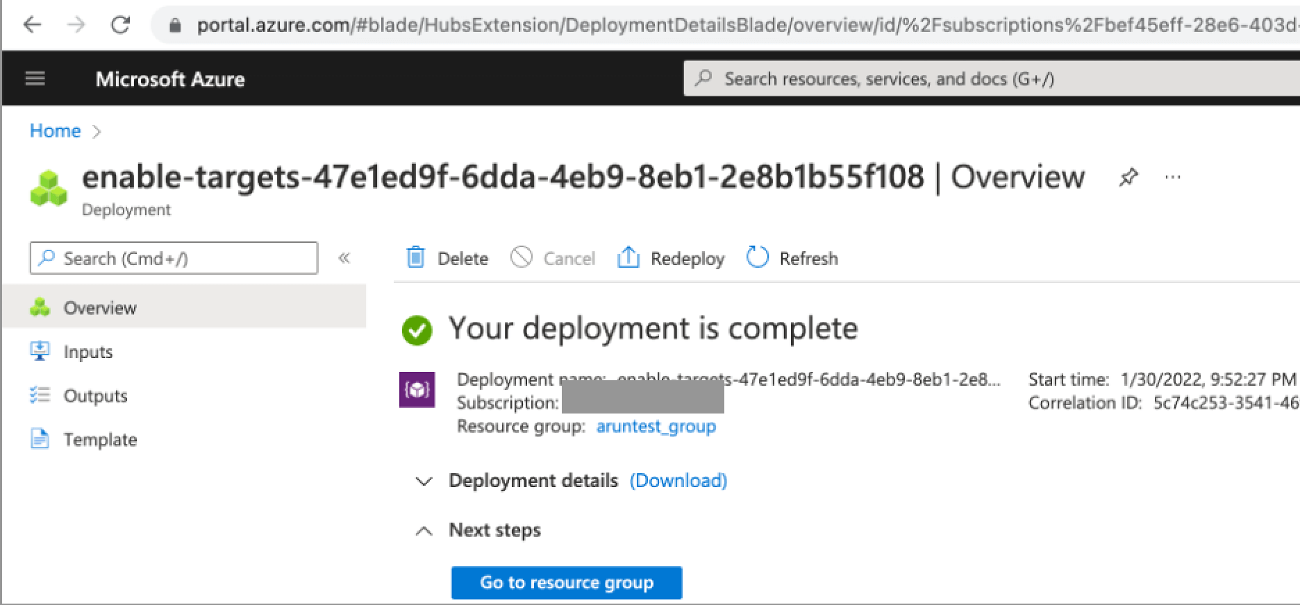Go back using the browser back arrow
Screen dimensions: 1300x605
coord(33,26)
